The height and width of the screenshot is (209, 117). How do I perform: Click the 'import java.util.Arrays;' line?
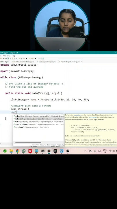click(x=16, y=71)
